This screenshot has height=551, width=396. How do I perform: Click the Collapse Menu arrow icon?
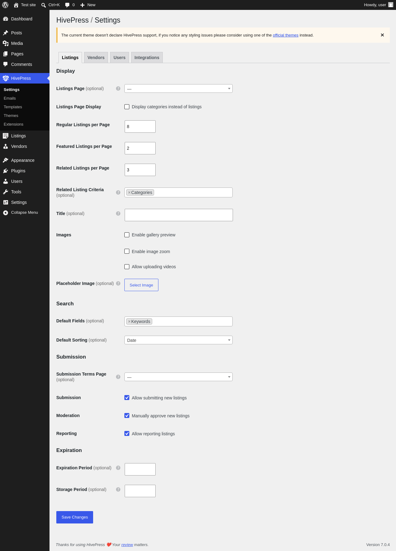coord(6,213)
